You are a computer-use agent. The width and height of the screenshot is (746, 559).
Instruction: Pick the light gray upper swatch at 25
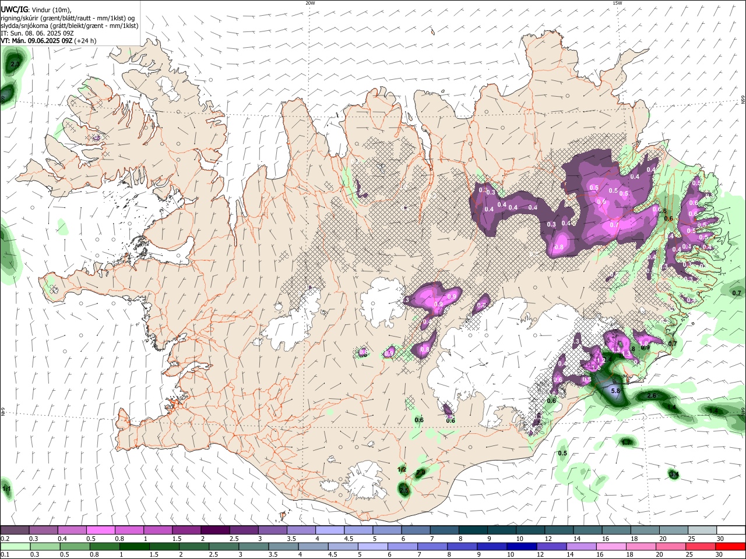pos(702,530)
